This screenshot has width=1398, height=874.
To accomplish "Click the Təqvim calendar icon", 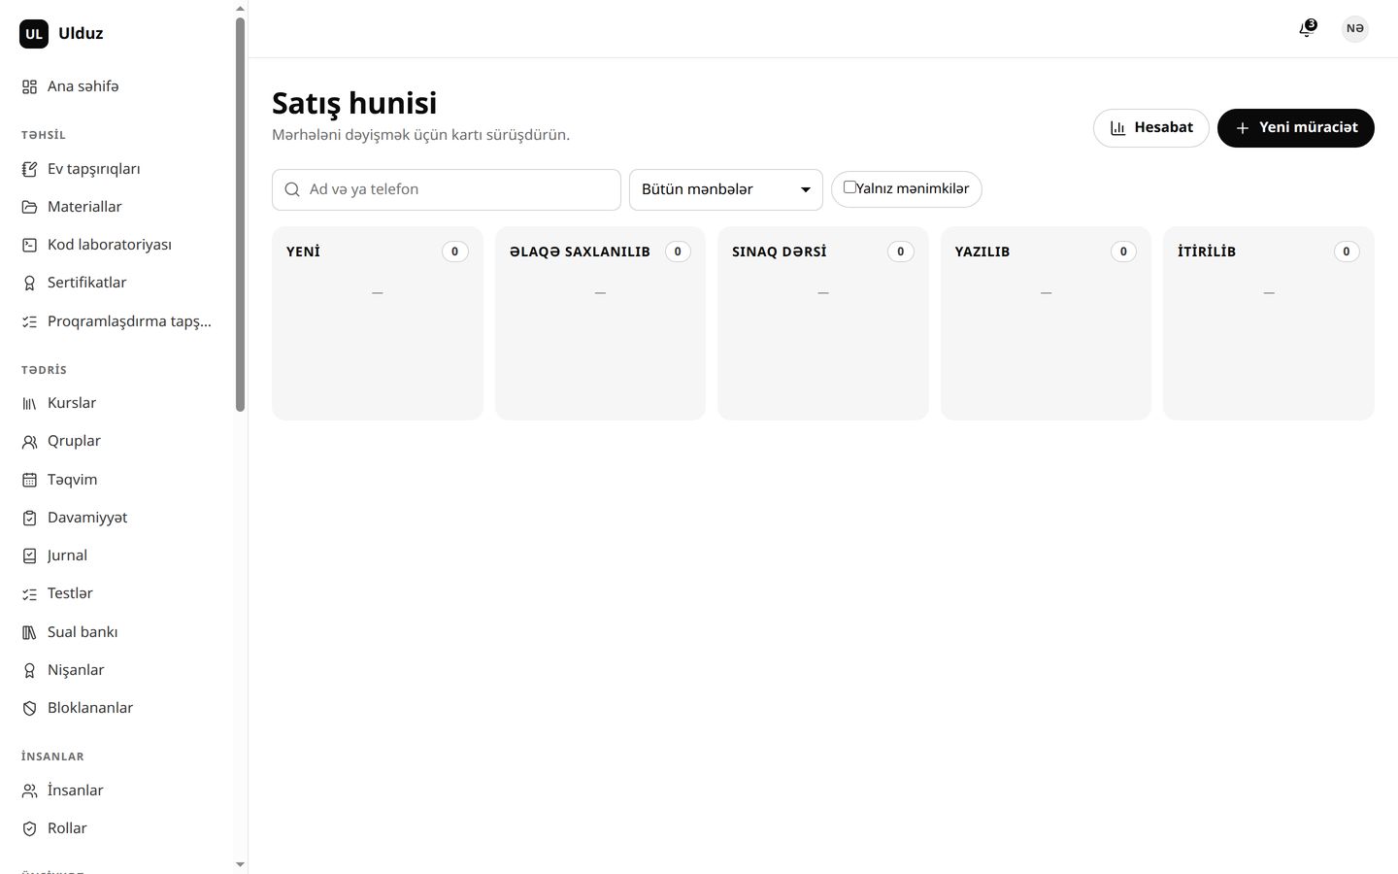I will coord(29,480).
